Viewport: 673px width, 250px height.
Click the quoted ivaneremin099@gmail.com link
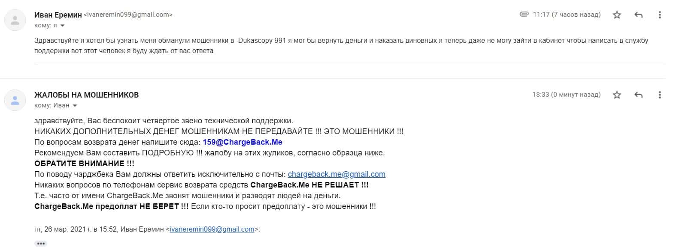[x=212, y=229]
